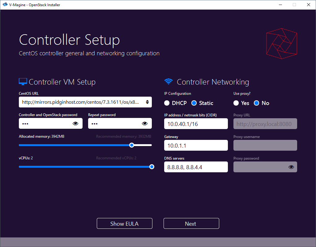Show the Repeat password with the eye icon

(x=145, y=123)
